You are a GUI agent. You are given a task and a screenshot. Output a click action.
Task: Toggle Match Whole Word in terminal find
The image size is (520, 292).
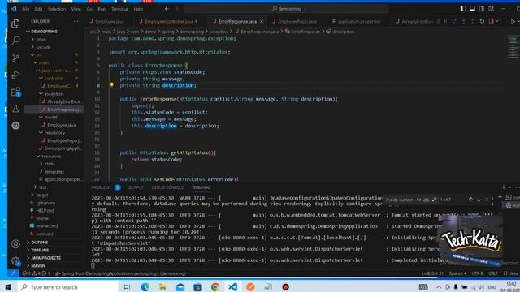[427, 200]
